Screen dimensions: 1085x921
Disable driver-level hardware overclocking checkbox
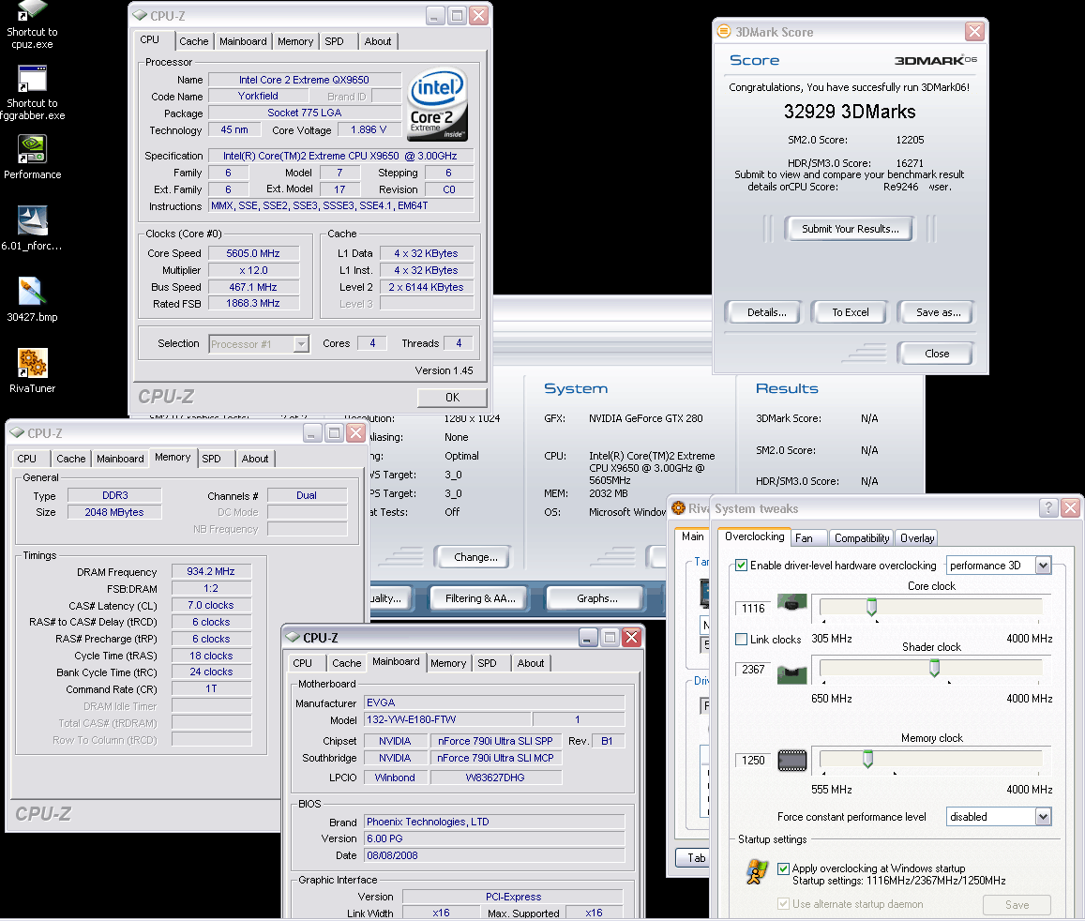point(742,566)
